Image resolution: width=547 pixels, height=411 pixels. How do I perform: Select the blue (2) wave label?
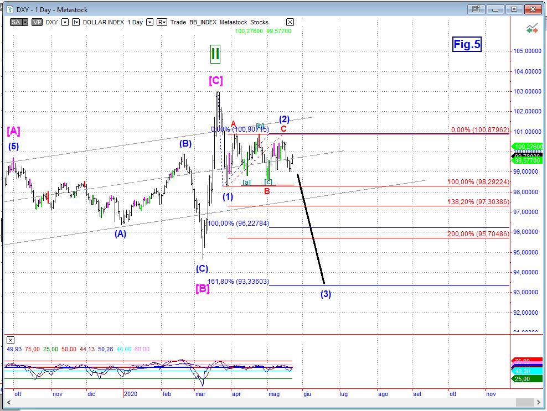click(285, 119)
